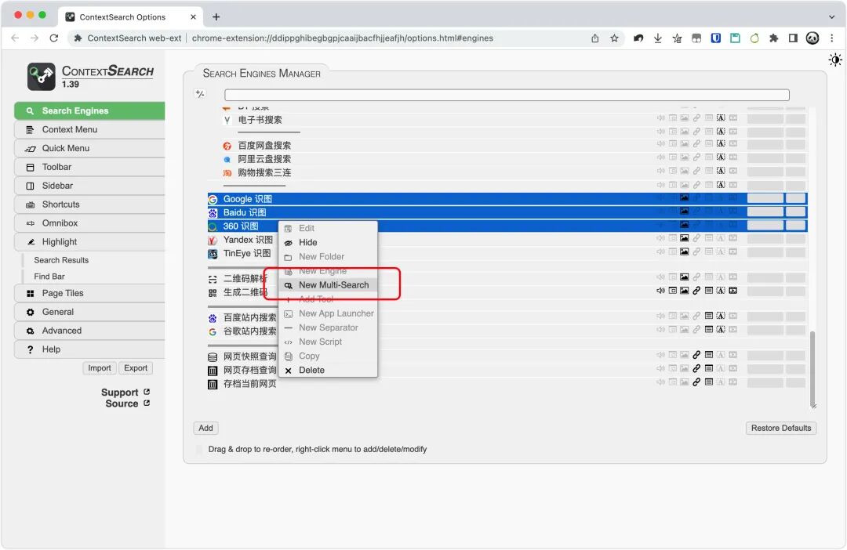Image resolution: width=847 pixels, height=550 pixels.
Task: Click the Bitwarden shield extension icon
Action: pyautogui.click(x=716, y=38)
